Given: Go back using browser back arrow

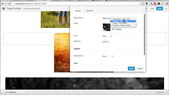Looking at the screenshot, I should (x=2, y=4).
